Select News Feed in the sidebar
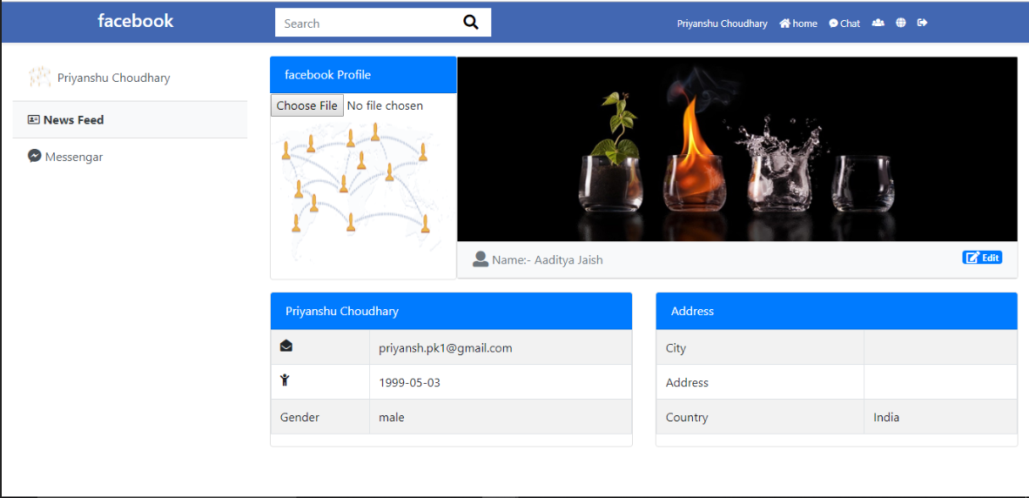Image resolution: width=1029 pixels, height=498 pixels. tap(73, 120)
